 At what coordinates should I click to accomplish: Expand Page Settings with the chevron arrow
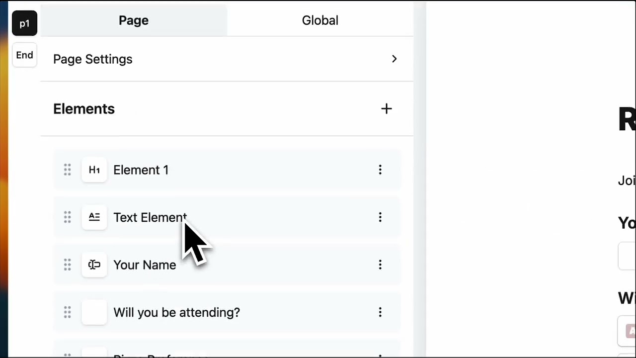pos(395,59)
